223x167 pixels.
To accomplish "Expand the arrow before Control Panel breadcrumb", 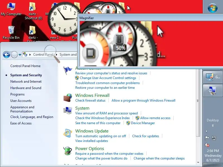I will tap(30, 55).
